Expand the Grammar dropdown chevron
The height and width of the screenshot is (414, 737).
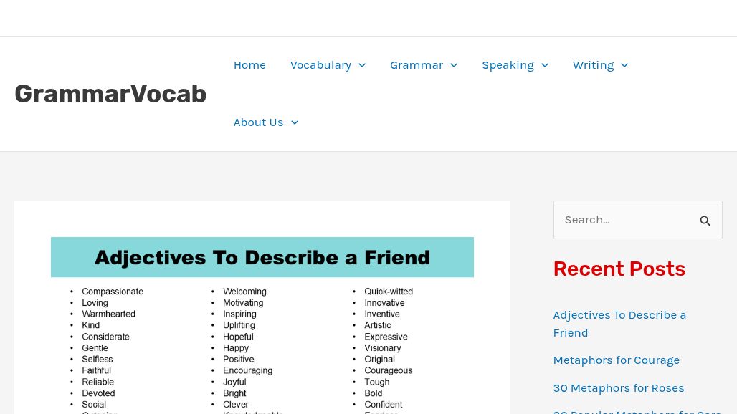[x=454, y=66]
